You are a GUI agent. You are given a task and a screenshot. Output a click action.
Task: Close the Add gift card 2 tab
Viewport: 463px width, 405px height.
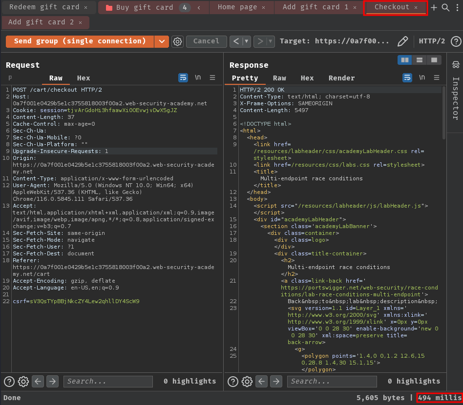click(x=80, y=22)
